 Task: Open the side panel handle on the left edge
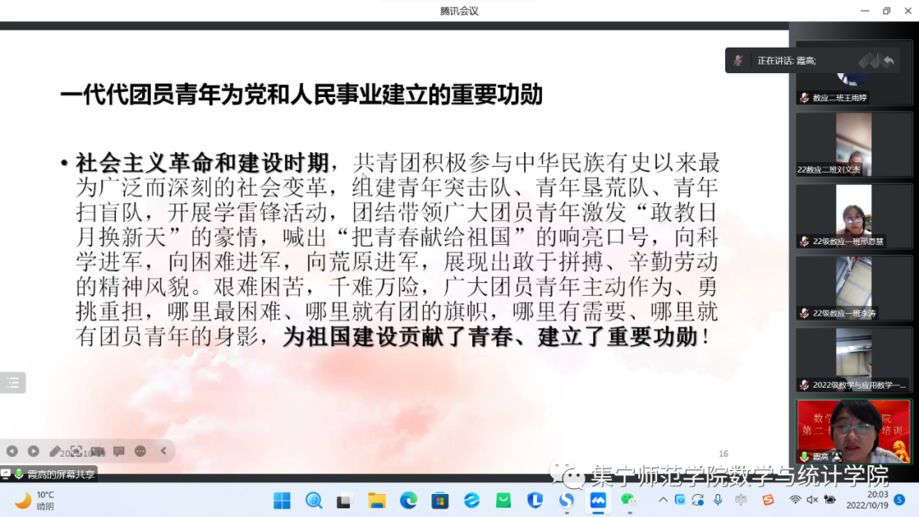coord(12,383)
